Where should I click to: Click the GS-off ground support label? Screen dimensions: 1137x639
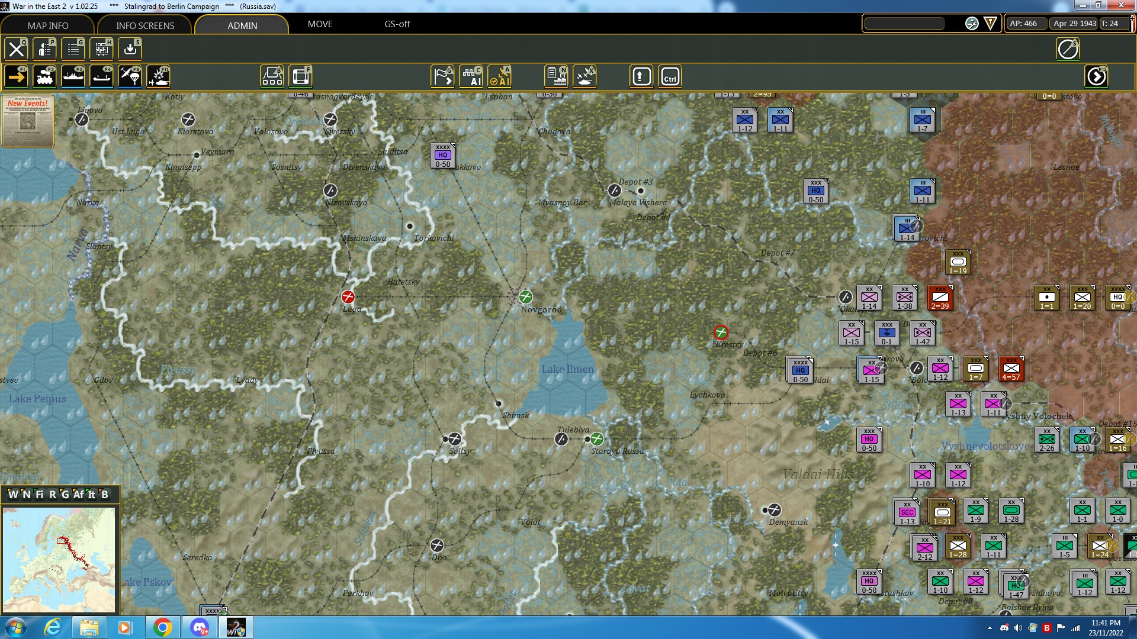[x=397, y=24]
